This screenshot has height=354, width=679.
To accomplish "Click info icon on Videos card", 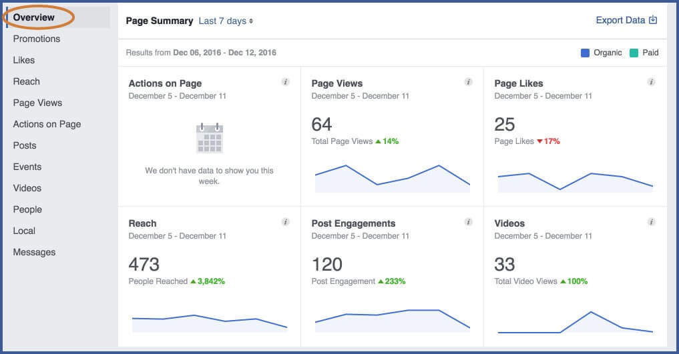I will 651,222.
